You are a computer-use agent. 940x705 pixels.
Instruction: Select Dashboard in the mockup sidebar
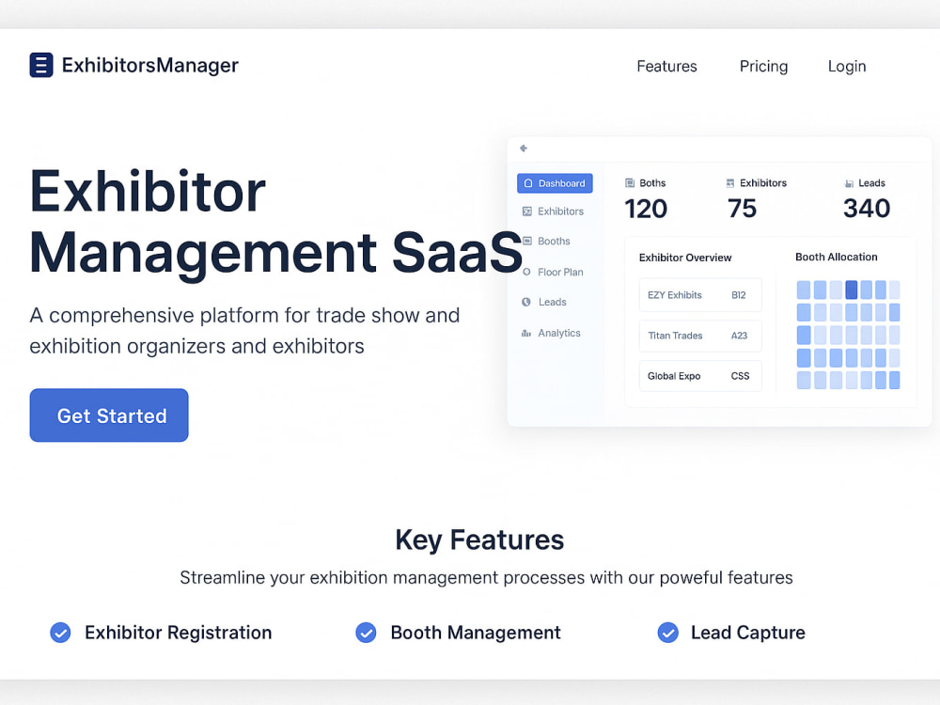[x=555, y=183]
